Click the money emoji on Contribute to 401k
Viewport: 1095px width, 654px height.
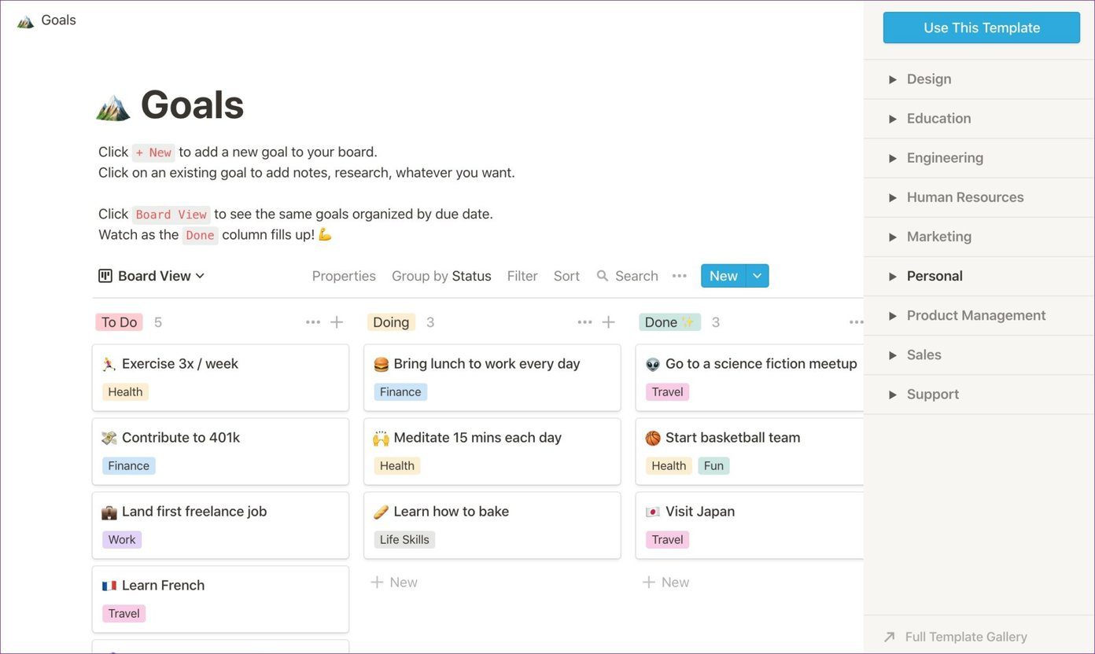109,438
